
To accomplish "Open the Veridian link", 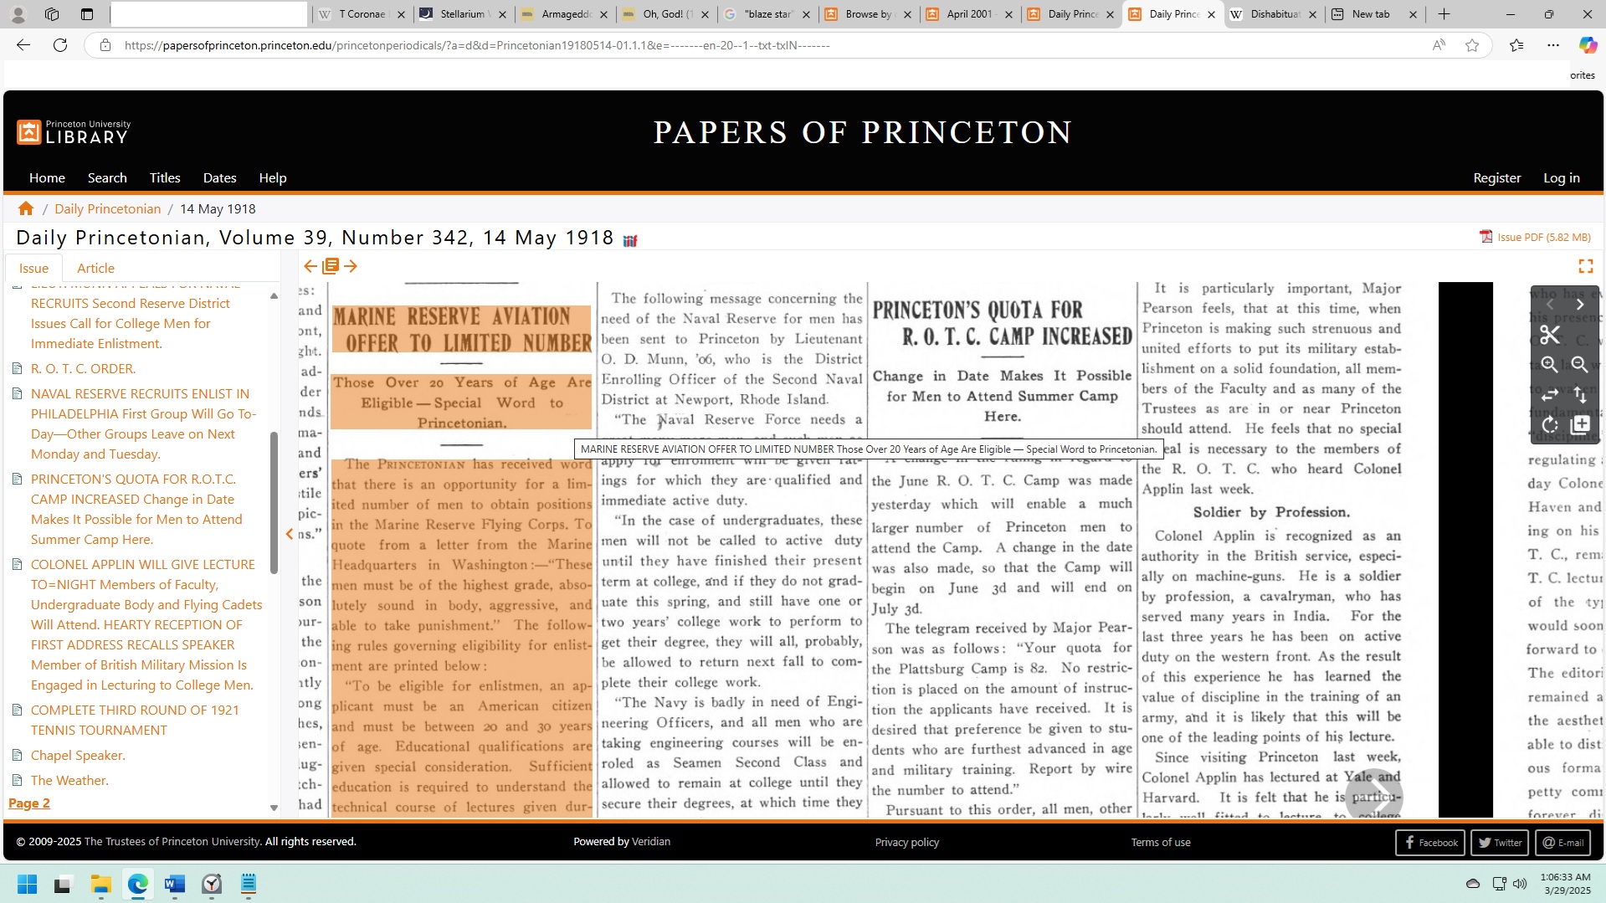I will click(x=650, y=841).
